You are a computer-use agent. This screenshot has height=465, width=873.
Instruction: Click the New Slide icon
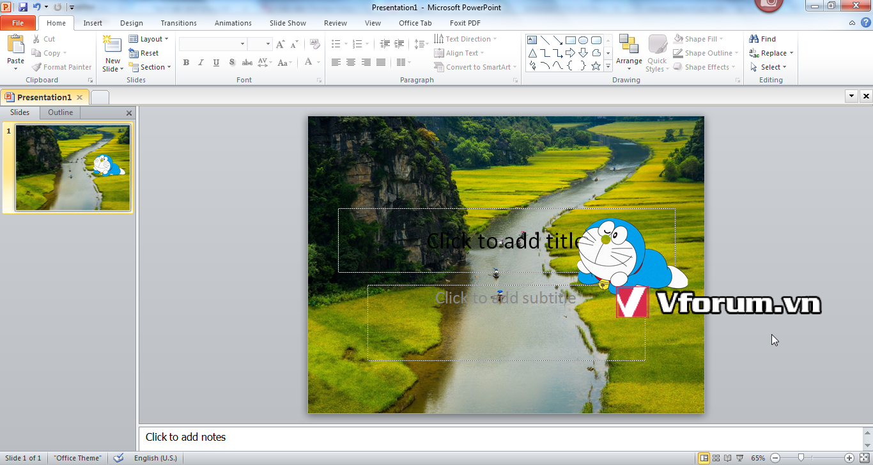112,45
